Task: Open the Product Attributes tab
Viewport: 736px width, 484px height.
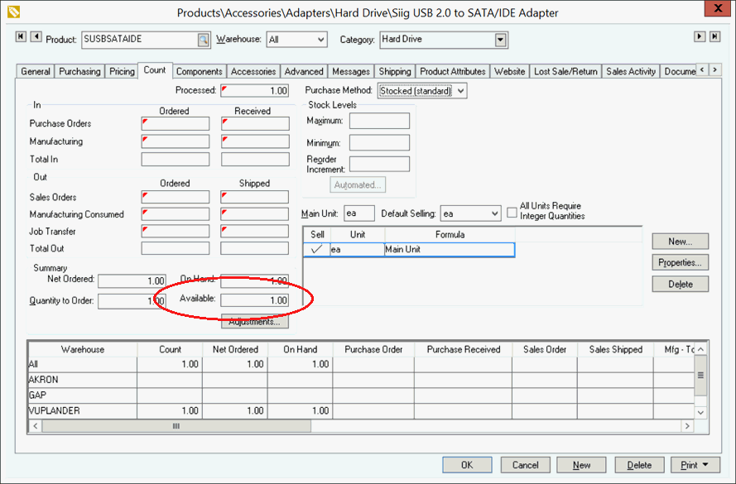Action: [451, 72]
